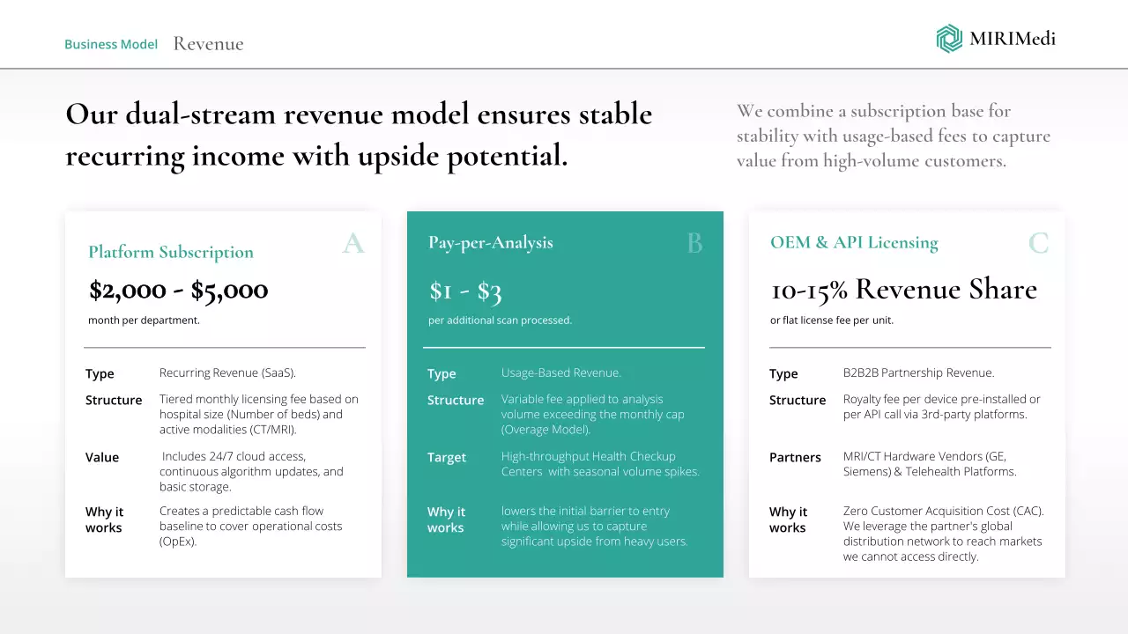This screenshot has width=1128, height=634.
Task: Click the Platform Subscription card title
Action: pyautogui.click(x=171, y=252)
